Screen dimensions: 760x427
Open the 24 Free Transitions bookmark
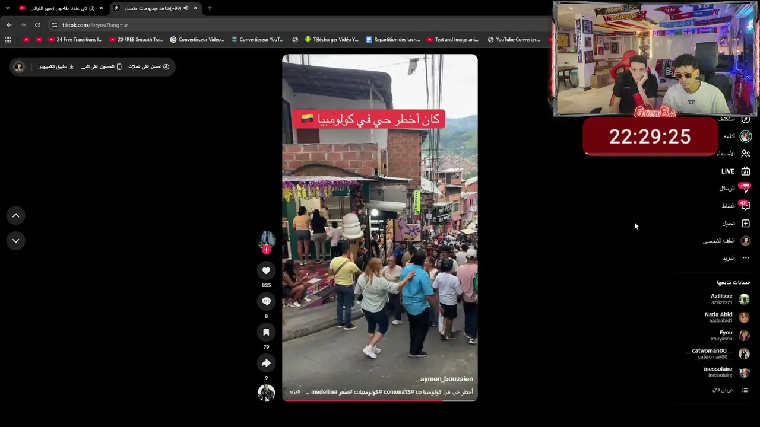pos(75,40)
